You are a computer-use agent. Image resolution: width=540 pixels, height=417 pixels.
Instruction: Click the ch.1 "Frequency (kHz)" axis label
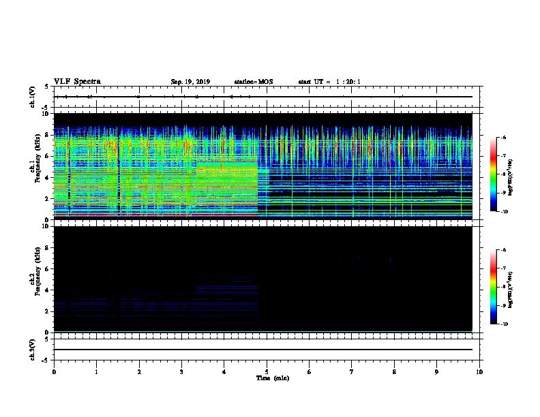point(37,159)
